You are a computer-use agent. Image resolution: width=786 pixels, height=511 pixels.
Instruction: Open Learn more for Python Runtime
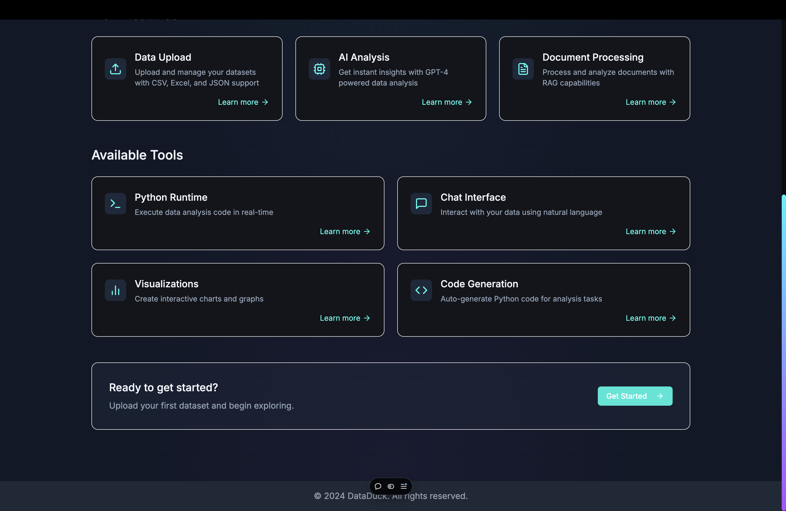(344, 232)
